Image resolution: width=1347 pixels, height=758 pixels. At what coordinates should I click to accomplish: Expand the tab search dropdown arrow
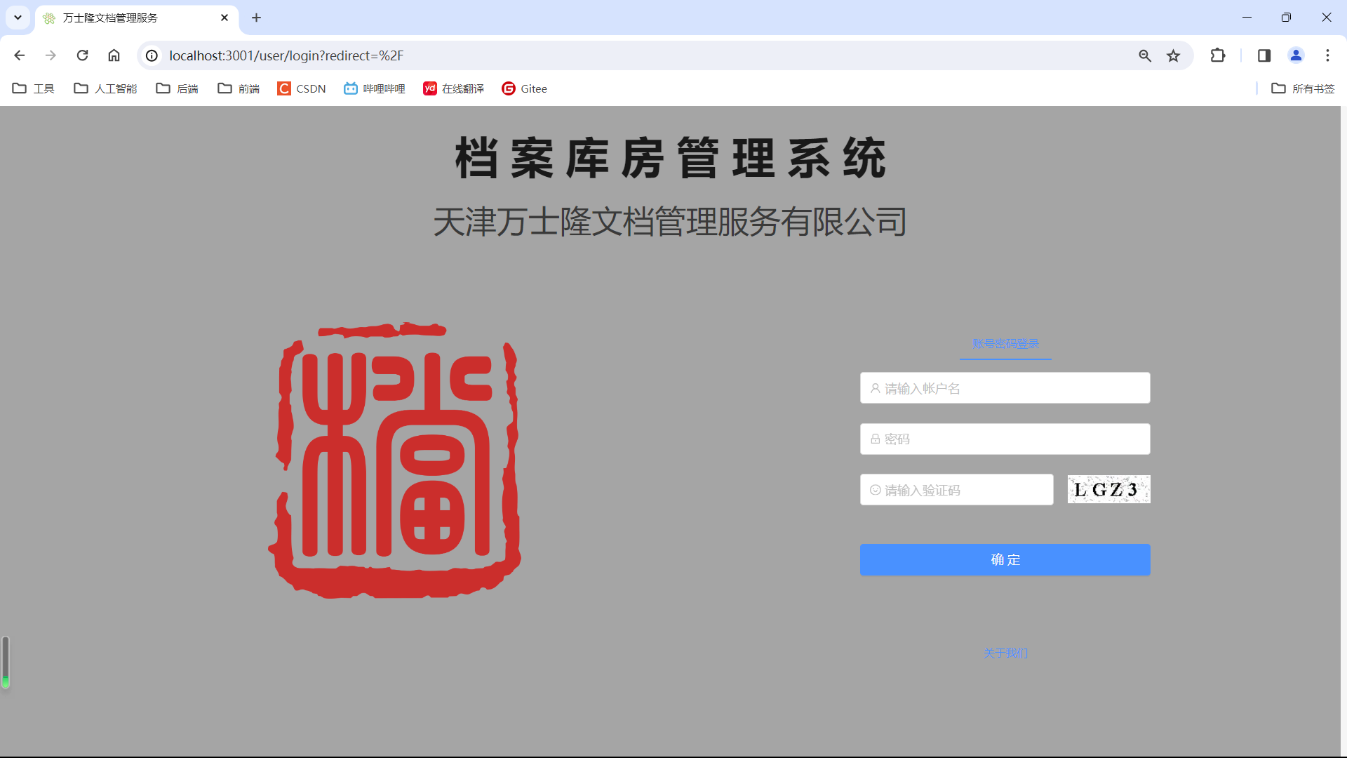point(18,18)
